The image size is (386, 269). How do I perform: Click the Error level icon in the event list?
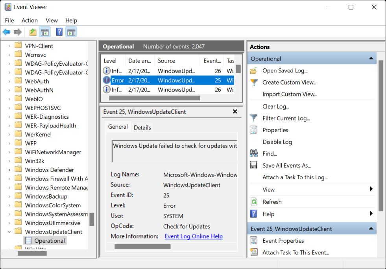106,80
